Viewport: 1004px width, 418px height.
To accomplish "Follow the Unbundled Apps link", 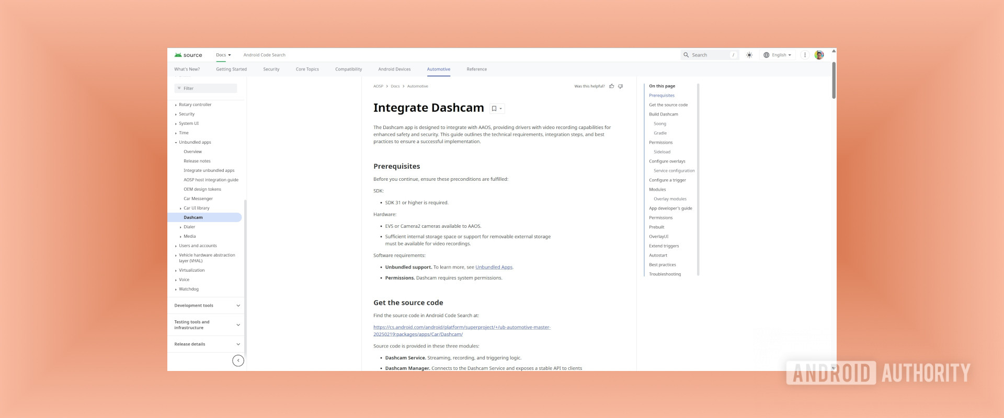I will coord(494,267).
